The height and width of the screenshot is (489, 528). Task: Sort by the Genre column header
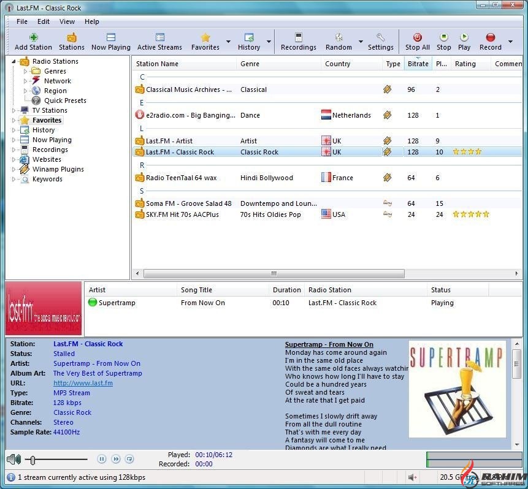[x=278, y=64]
